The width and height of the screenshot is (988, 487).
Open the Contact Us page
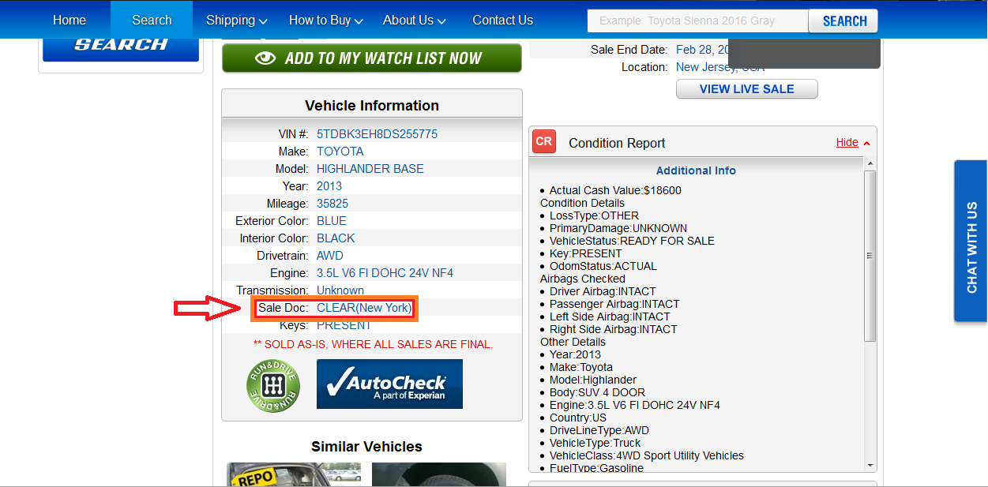click(502, 20)
